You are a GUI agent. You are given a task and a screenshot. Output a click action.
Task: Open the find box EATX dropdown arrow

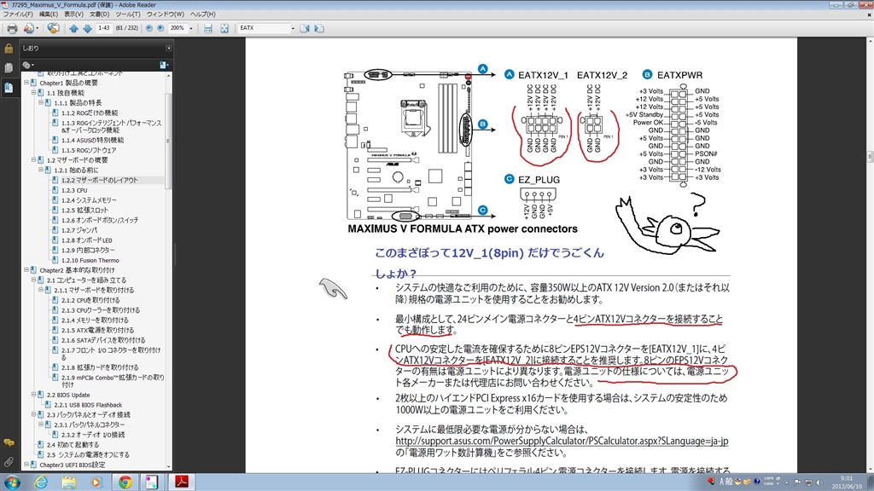click(293, 28)
